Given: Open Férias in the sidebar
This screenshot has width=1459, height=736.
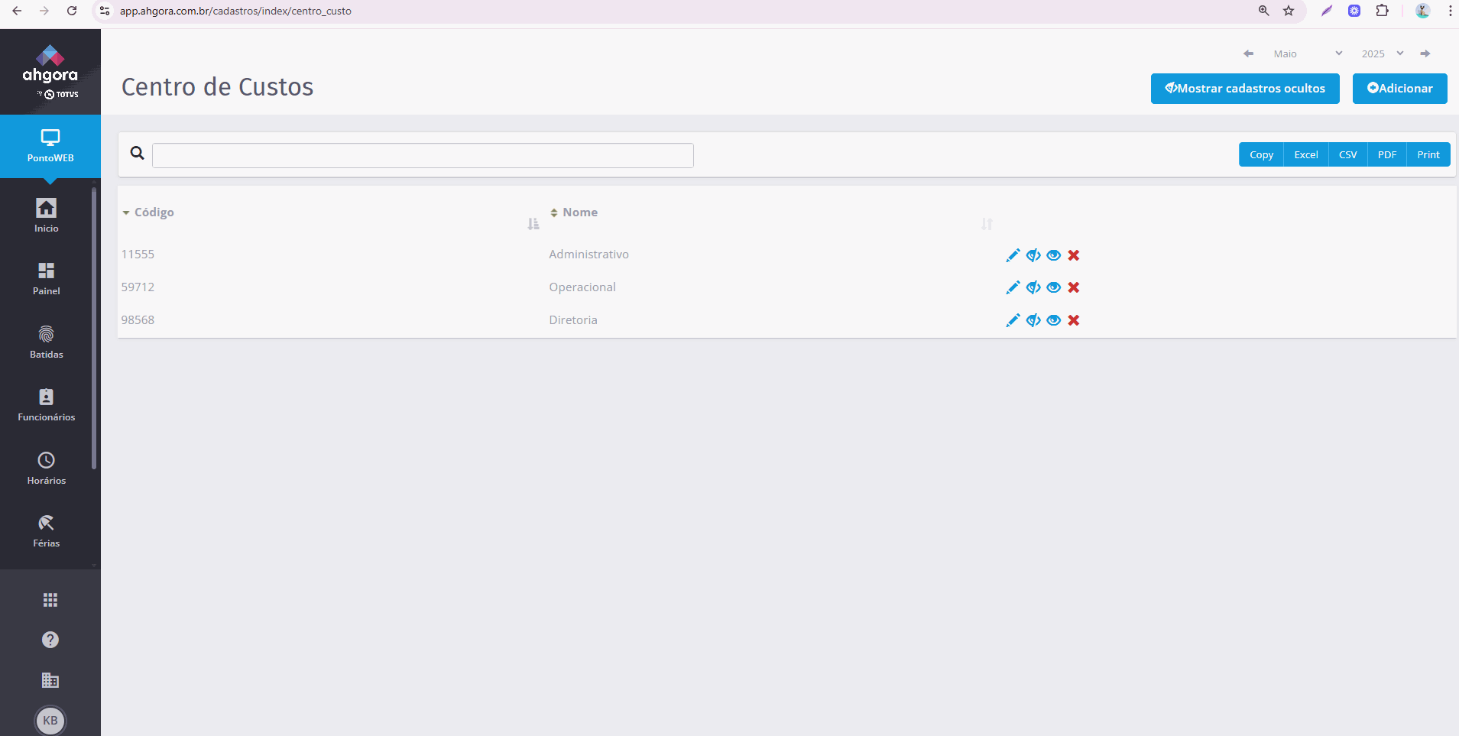Looking at the screenshot, I should coord(47,531).
